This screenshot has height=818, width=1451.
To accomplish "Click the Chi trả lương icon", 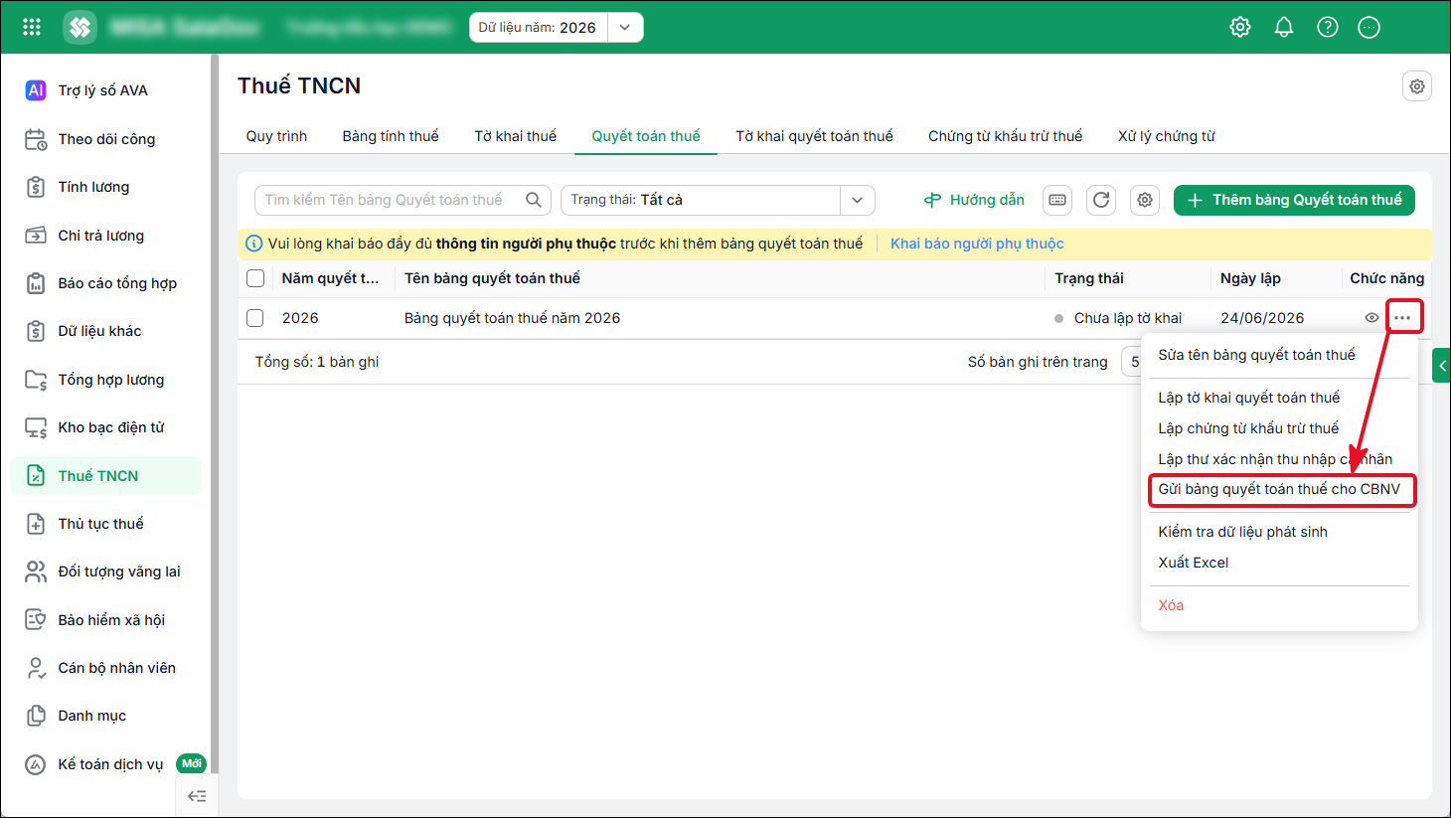I will point(36,236).
